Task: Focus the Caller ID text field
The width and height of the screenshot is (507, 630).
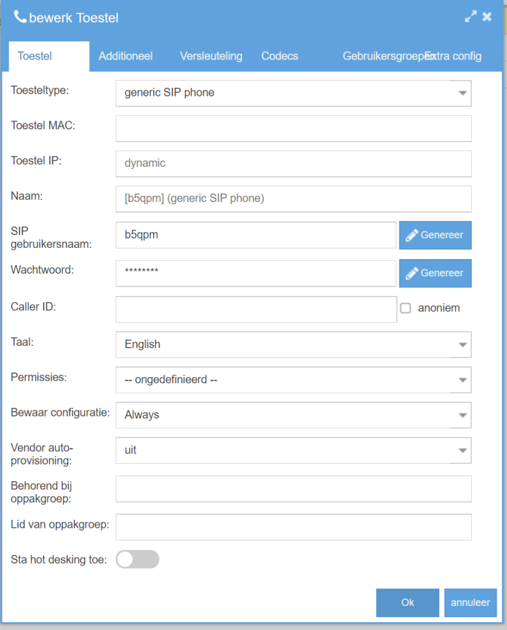Action: pyautogui.click(x=256, y=309)
